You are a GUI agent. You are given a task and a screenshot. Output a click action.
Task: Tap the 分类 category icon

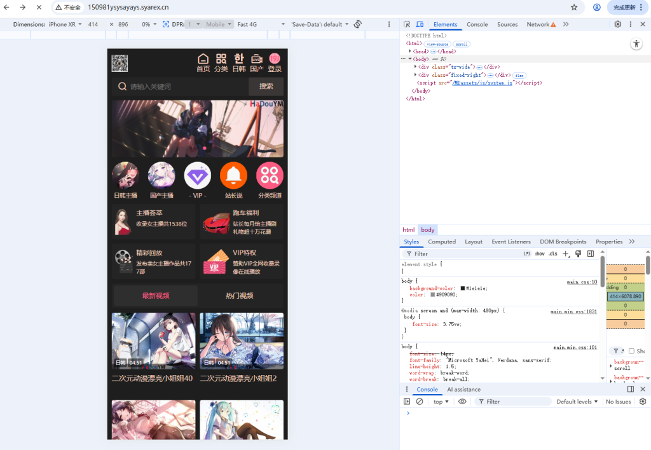click(x=221, y=63)
